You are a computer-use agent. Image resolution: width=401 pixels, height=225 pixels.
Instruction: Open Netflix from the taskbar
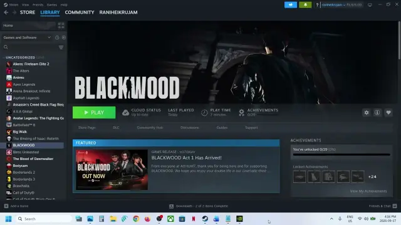194,219
